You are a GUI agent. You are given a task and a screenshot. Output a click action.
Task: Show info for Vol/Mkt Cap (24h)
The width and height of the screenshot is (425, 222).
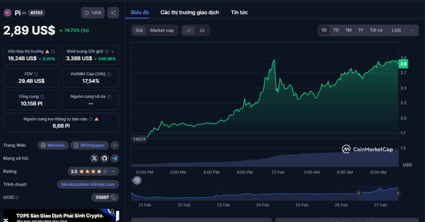click(109, 74)
